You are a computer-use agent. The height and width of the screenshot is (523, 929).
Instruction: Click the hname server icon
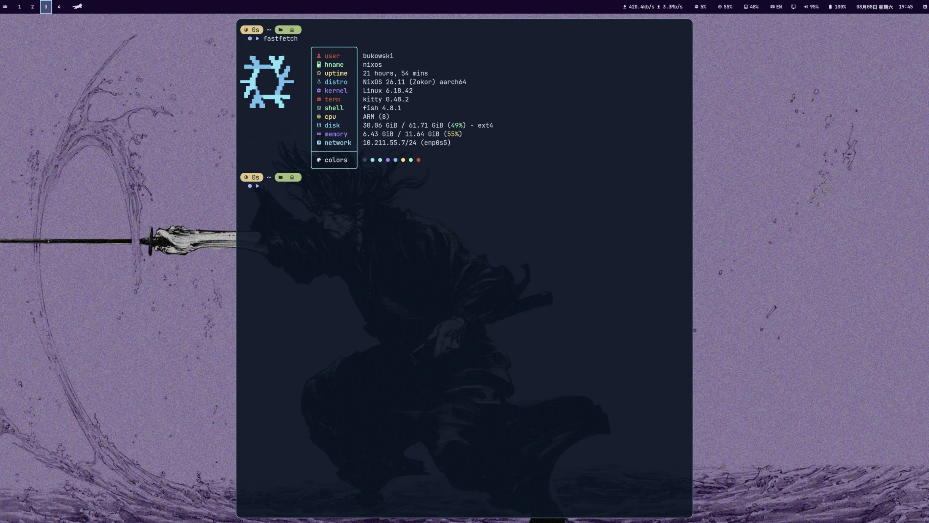(x=319, y=65)
